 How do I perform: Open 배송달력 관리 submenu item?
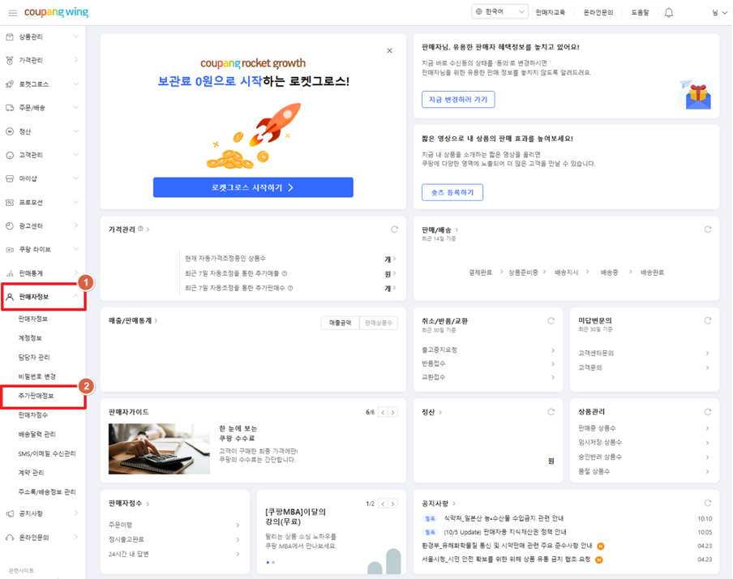(37, 434)
